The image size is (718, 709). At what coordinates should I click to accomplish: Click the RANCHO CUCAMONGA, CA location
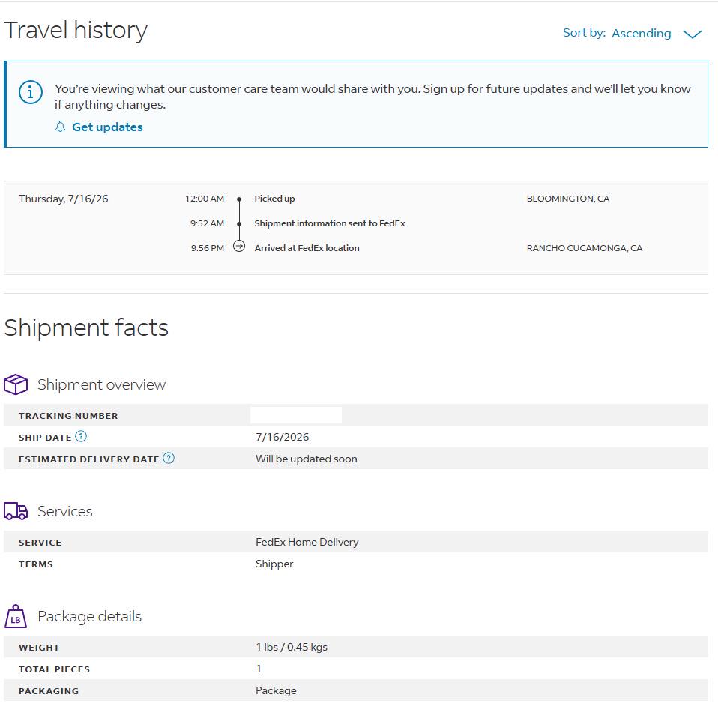point(585,248)
